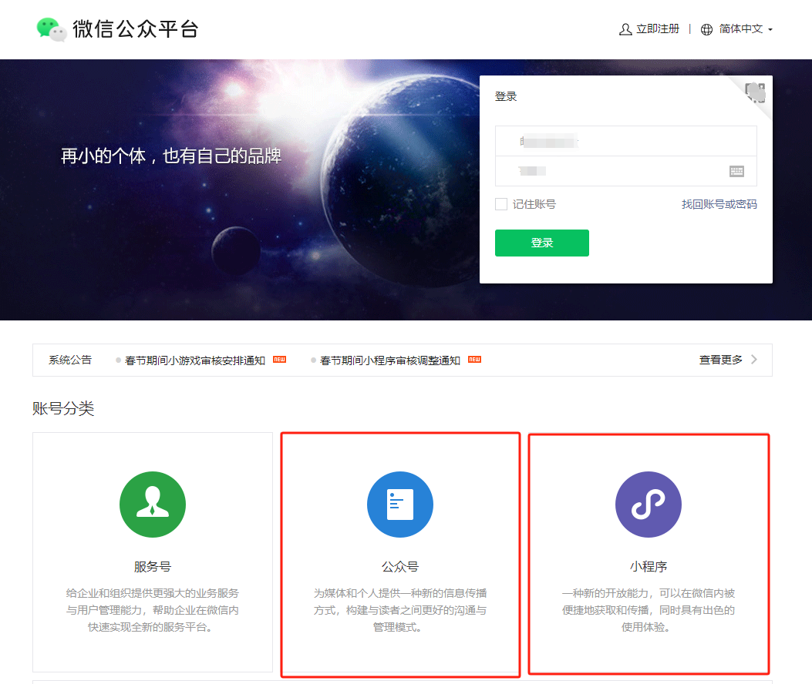Click the chevron next to 查看更多
Image resolution: width=812 pixels, height=684 pixels.
coord(754,360)
